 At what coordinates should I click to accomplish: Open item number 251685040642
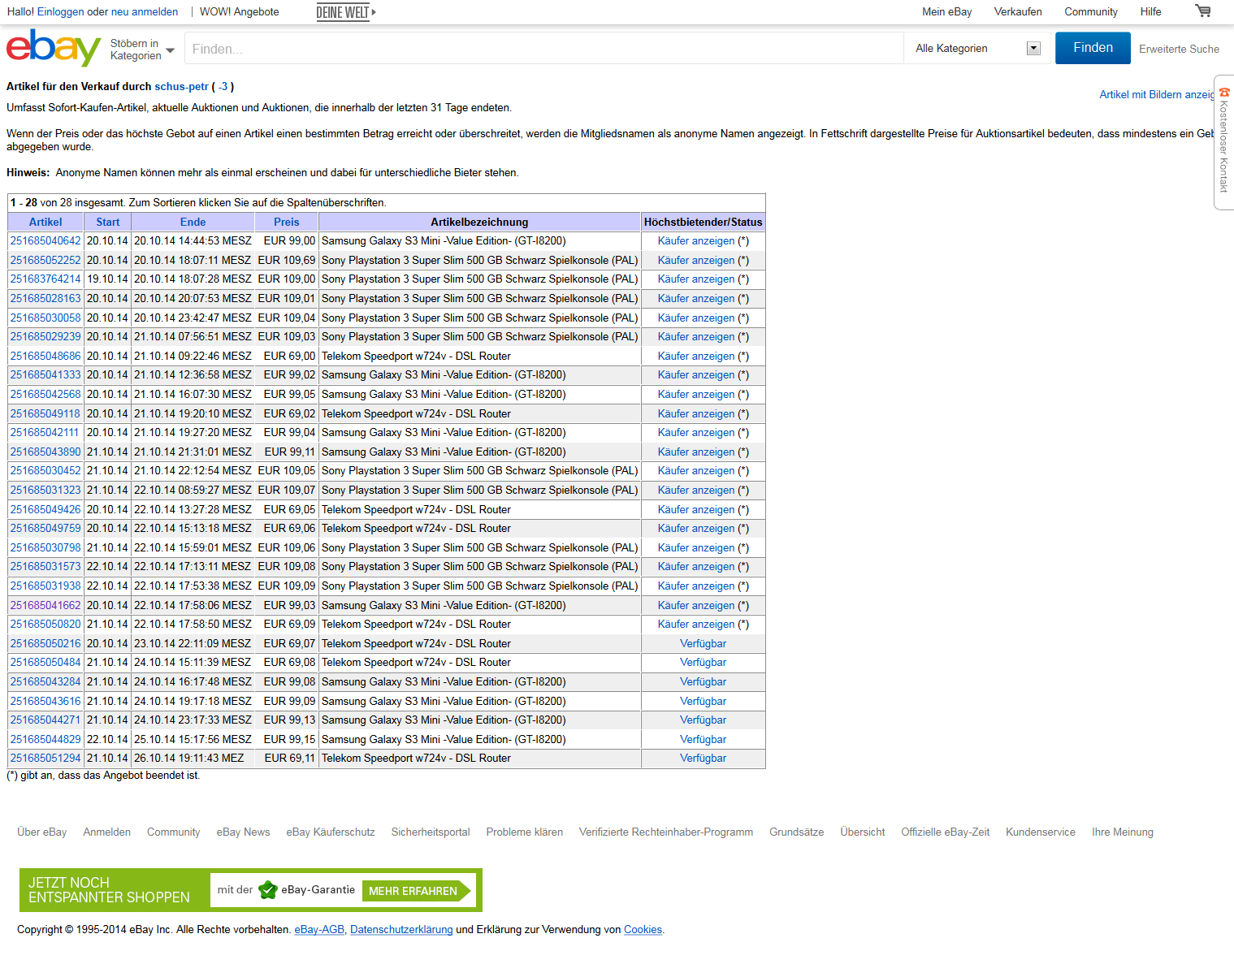[x=45, y=241]
